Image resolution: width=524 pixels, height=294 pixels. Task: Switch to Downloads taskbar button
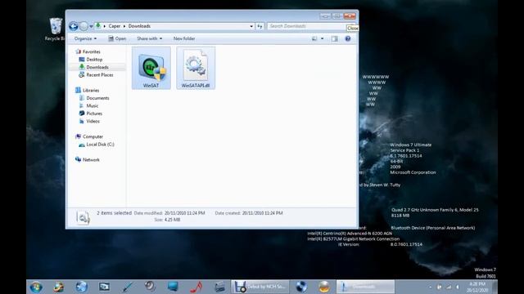pyautogui.click(x=365, y=287)
